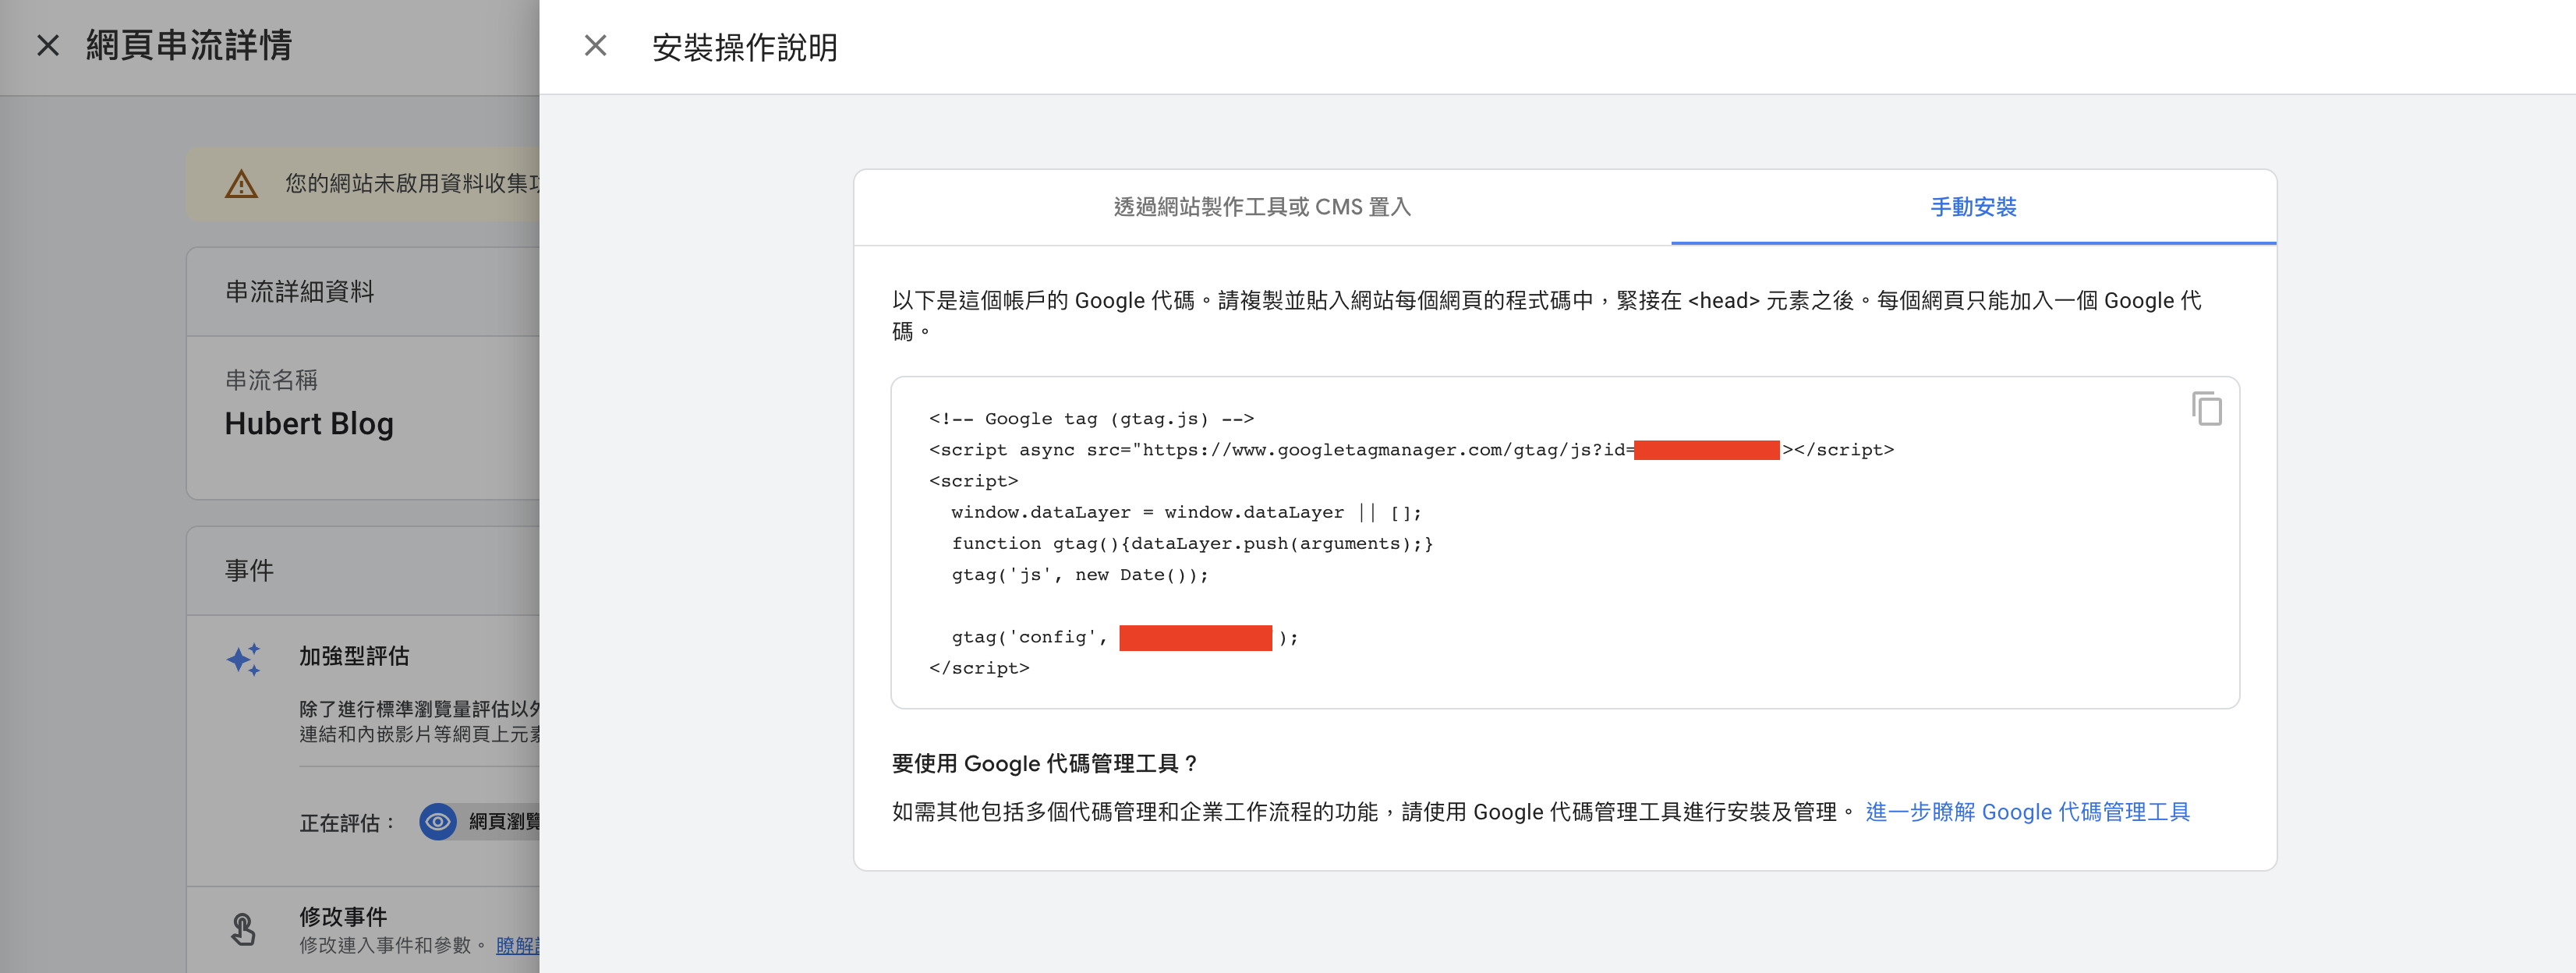Click the 修改事件 row title
The width and height of the screenshot is (2576, 973).
(x=343, y=916)
